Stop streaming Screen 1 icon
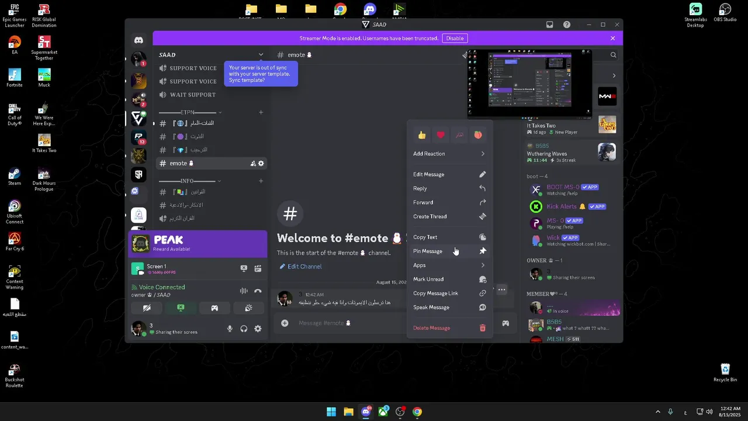Screen dimensions: 748x421 coord(244,268)
